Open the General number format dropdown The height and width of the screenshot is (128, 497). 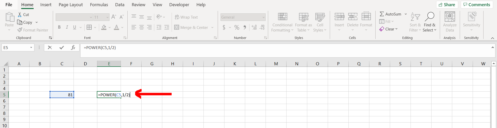point(264,17)
